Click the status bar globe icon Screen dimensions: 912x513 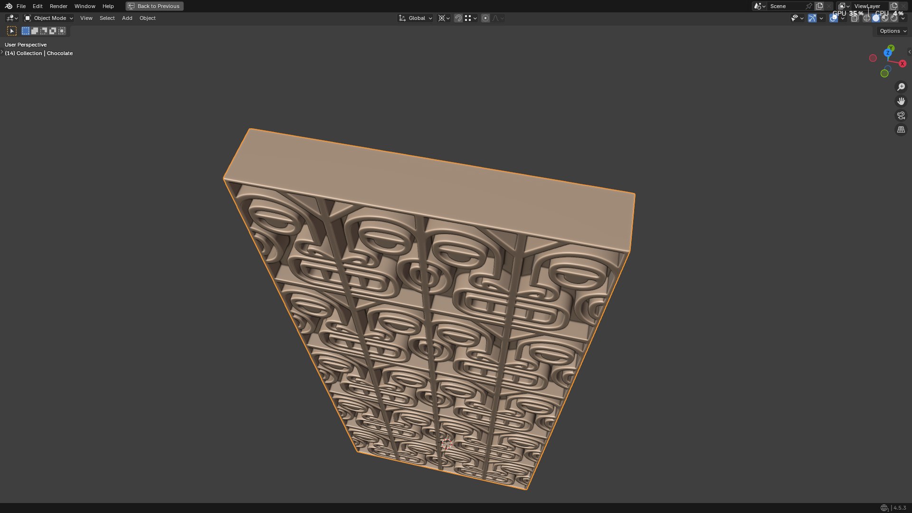point(884,508)
